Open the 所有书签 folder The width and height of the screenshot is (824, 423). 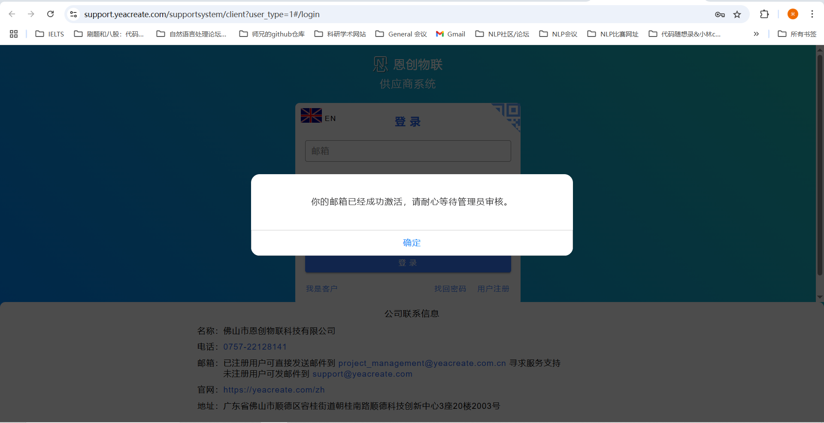pos(797,34)
